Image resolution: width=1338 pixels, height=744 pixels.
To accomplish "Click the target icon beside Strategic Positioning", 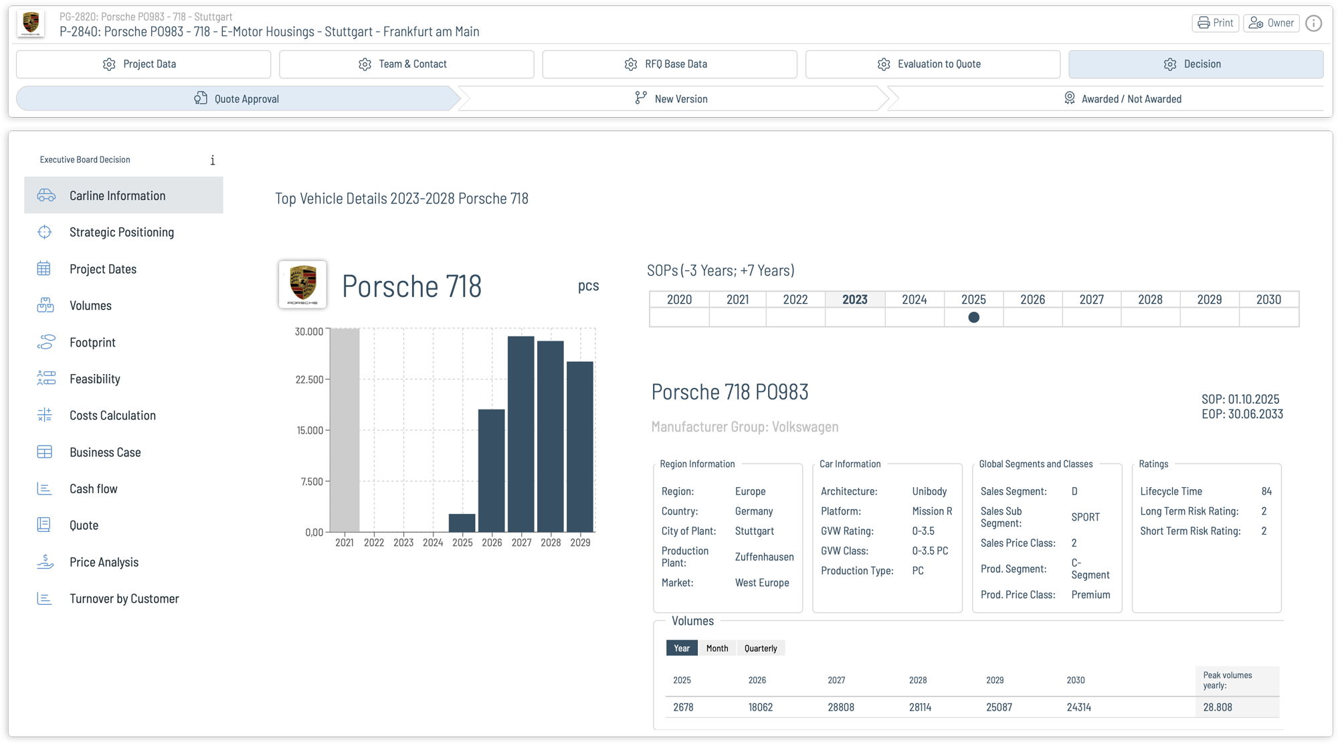I will [x=45, y=232].
